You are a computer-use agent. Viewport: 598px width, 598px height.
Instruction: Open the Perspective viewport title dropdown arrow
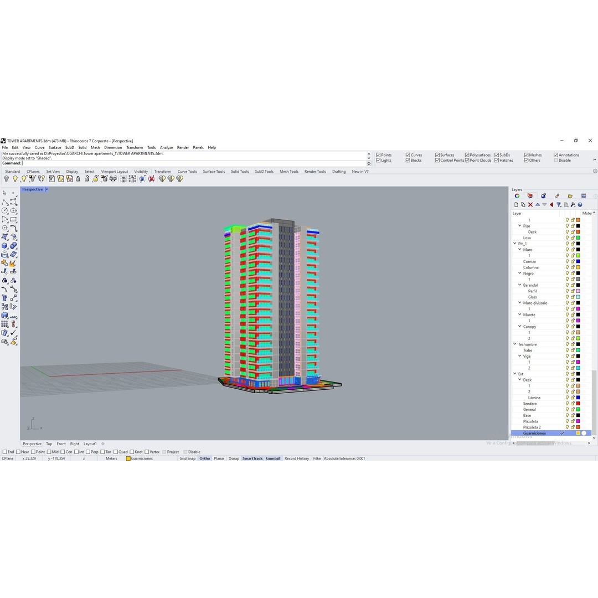47,189
